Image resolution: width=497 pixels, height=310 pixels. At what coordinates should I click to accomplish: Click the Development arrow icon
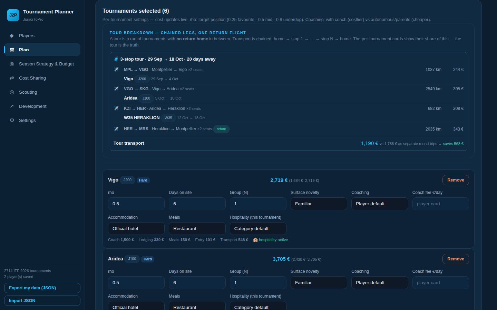(12, 106)
